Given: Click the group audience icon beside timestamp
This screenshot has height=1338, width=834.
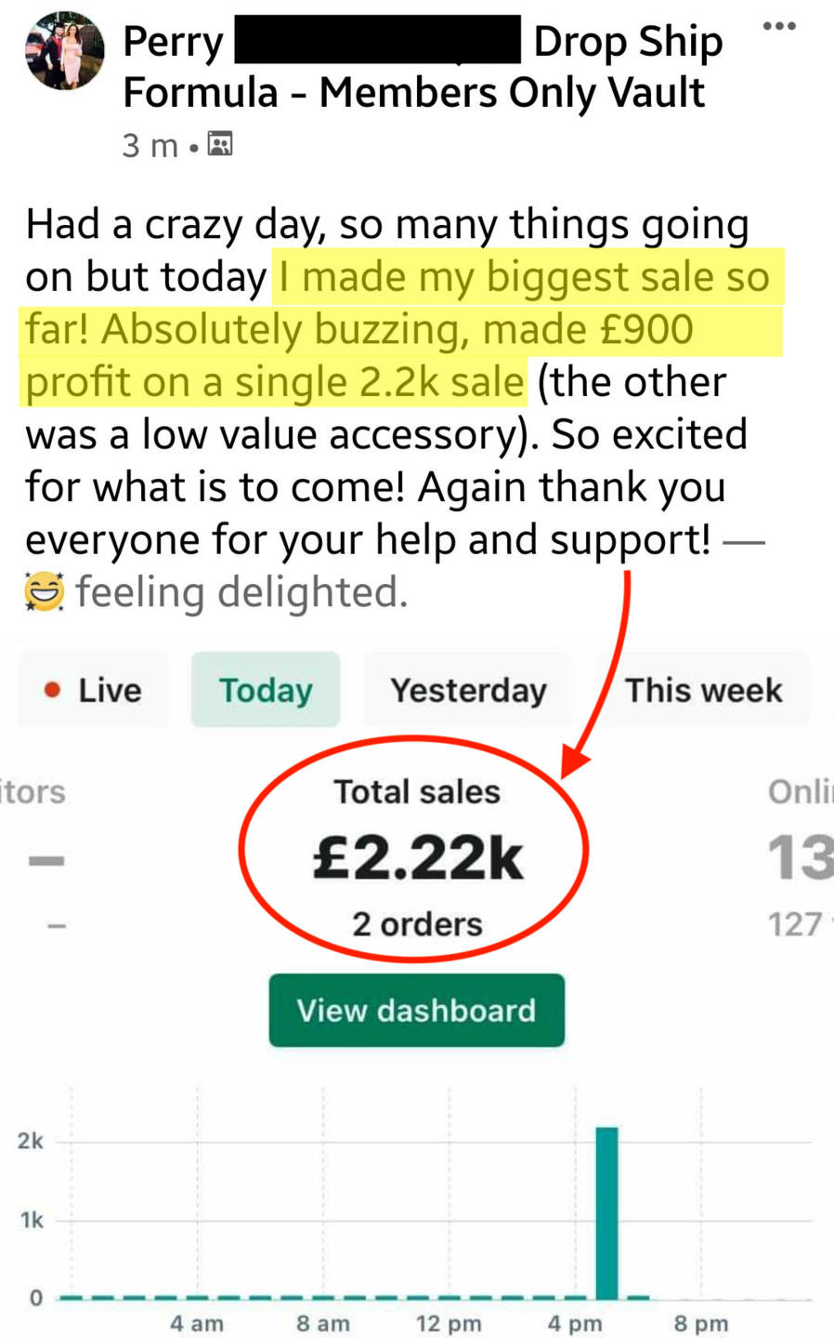Looking at the screenshot, I should (x=220, y=144).
